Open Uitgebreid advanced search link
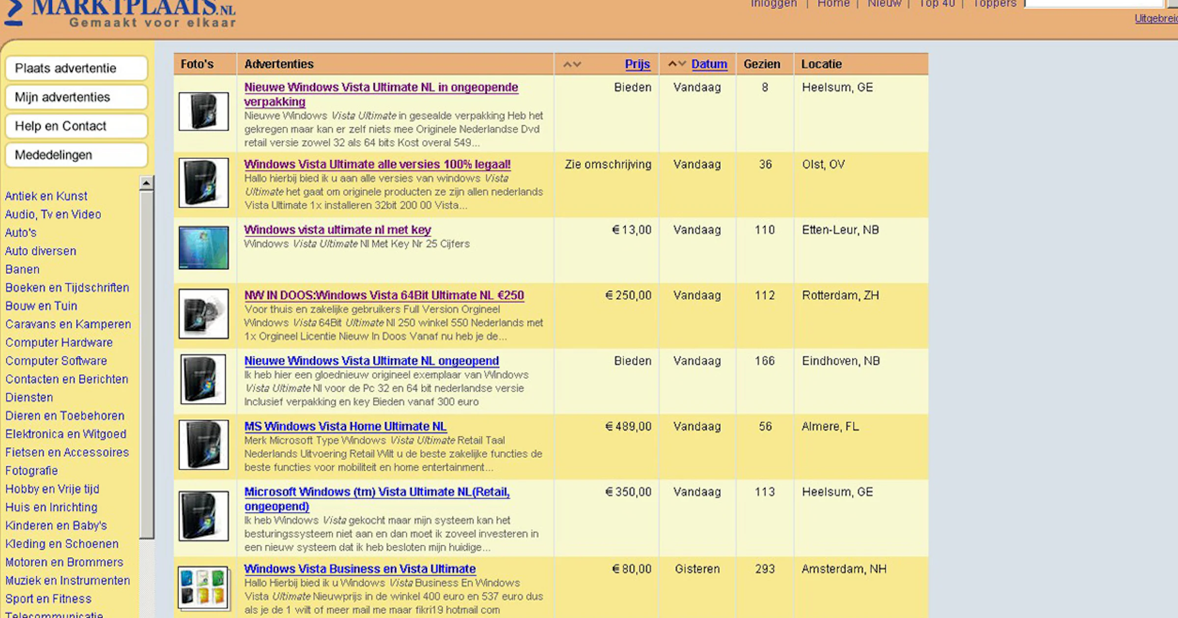 click(1156, 19)
